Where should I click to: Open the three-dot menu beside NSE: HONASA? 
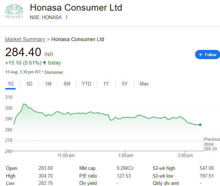point(67,17)
